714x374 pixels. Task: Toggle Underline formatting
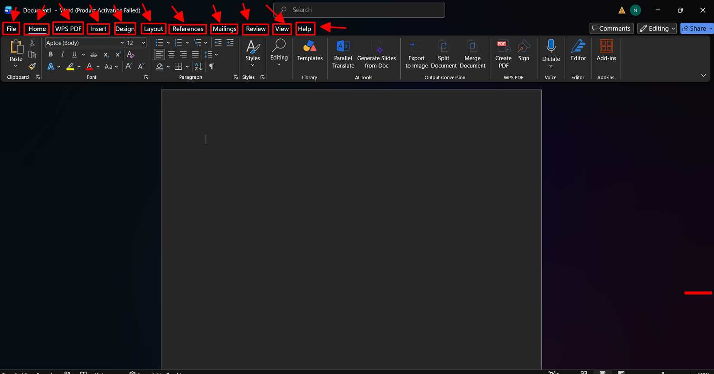(74, 54)
